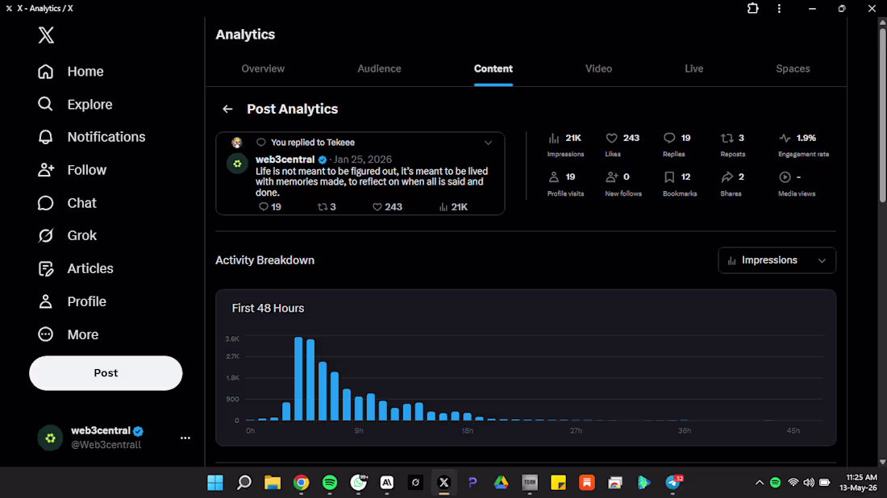The width and height of the screenshot is (887, 498).
Task: Click the Media views play icon
Action: (x=785, y=177)
